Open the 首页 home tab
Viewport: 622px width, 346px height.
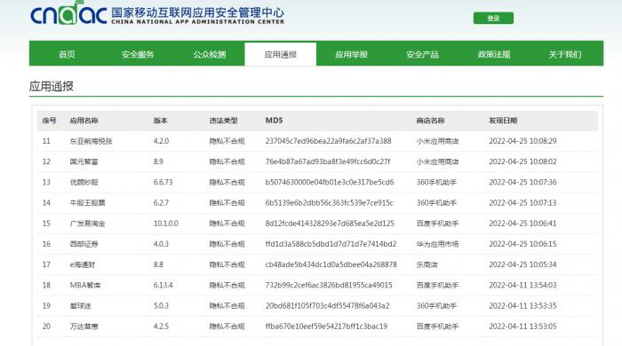point(67,55)
